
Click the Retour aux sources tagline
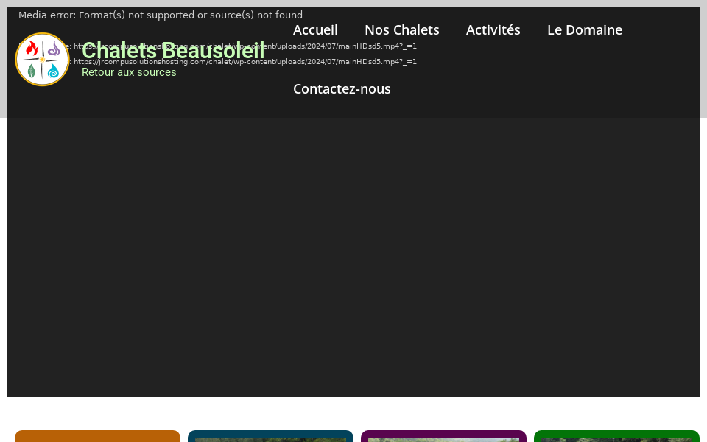pos(129,72)
